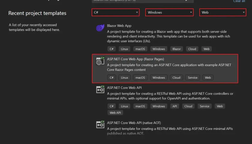Click the Windows tag under Razor Pages template
252x144 pixels.
point(159,77)
